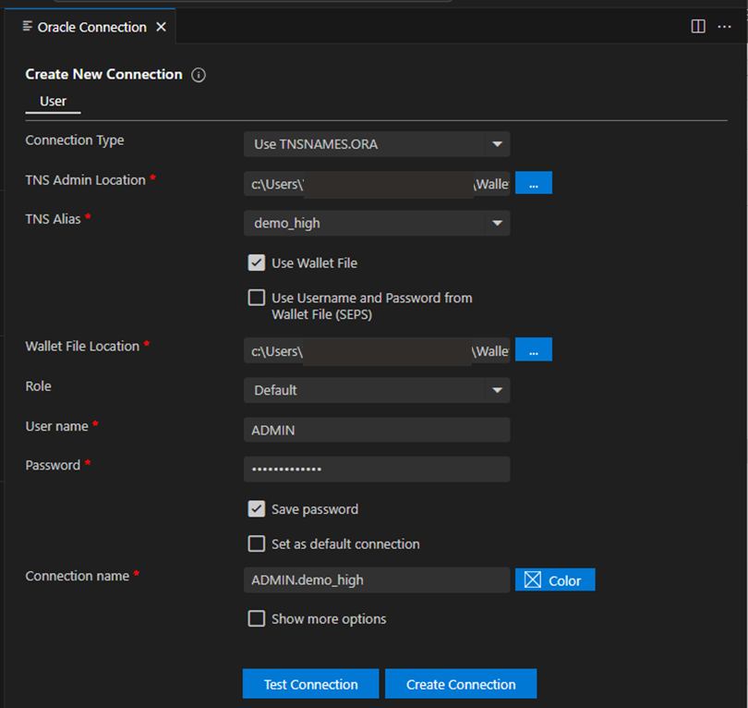Screen dimensions: 748x708
Task: Browse for TNS Admin Location folder
Action: (533, 182)
